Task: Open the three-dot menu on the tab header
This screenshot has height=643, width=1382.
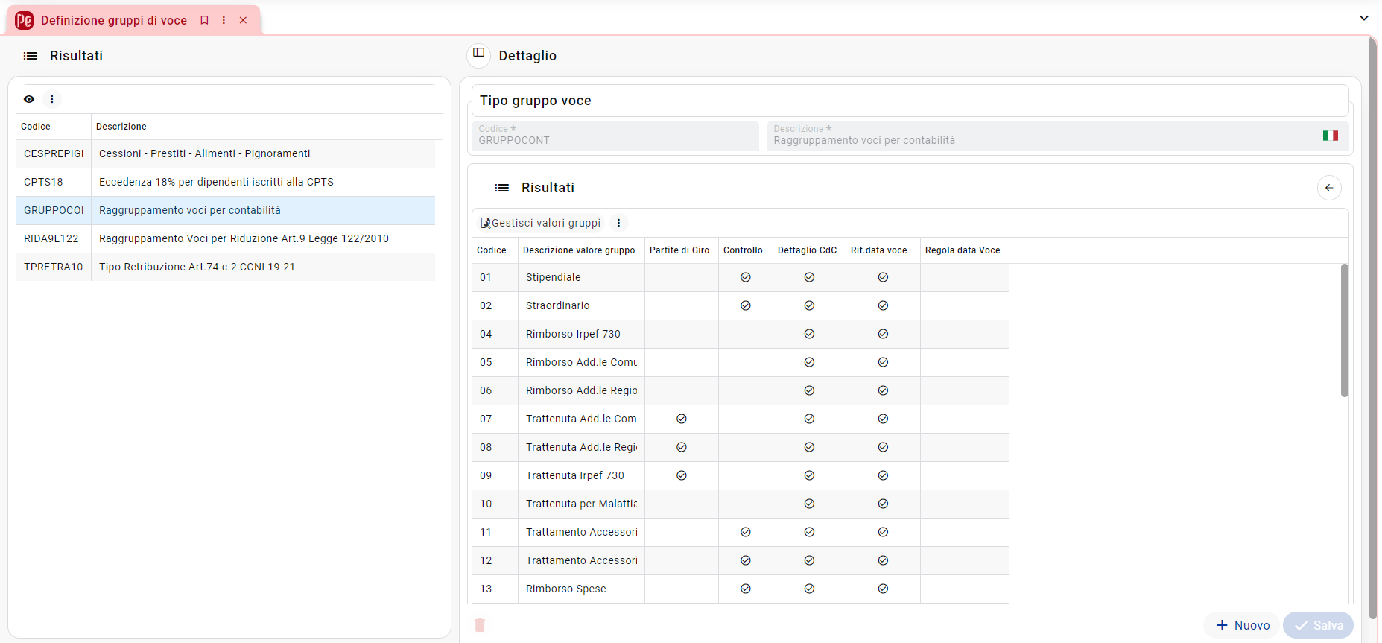Action: pyautogui.click(x=224, y=20)
